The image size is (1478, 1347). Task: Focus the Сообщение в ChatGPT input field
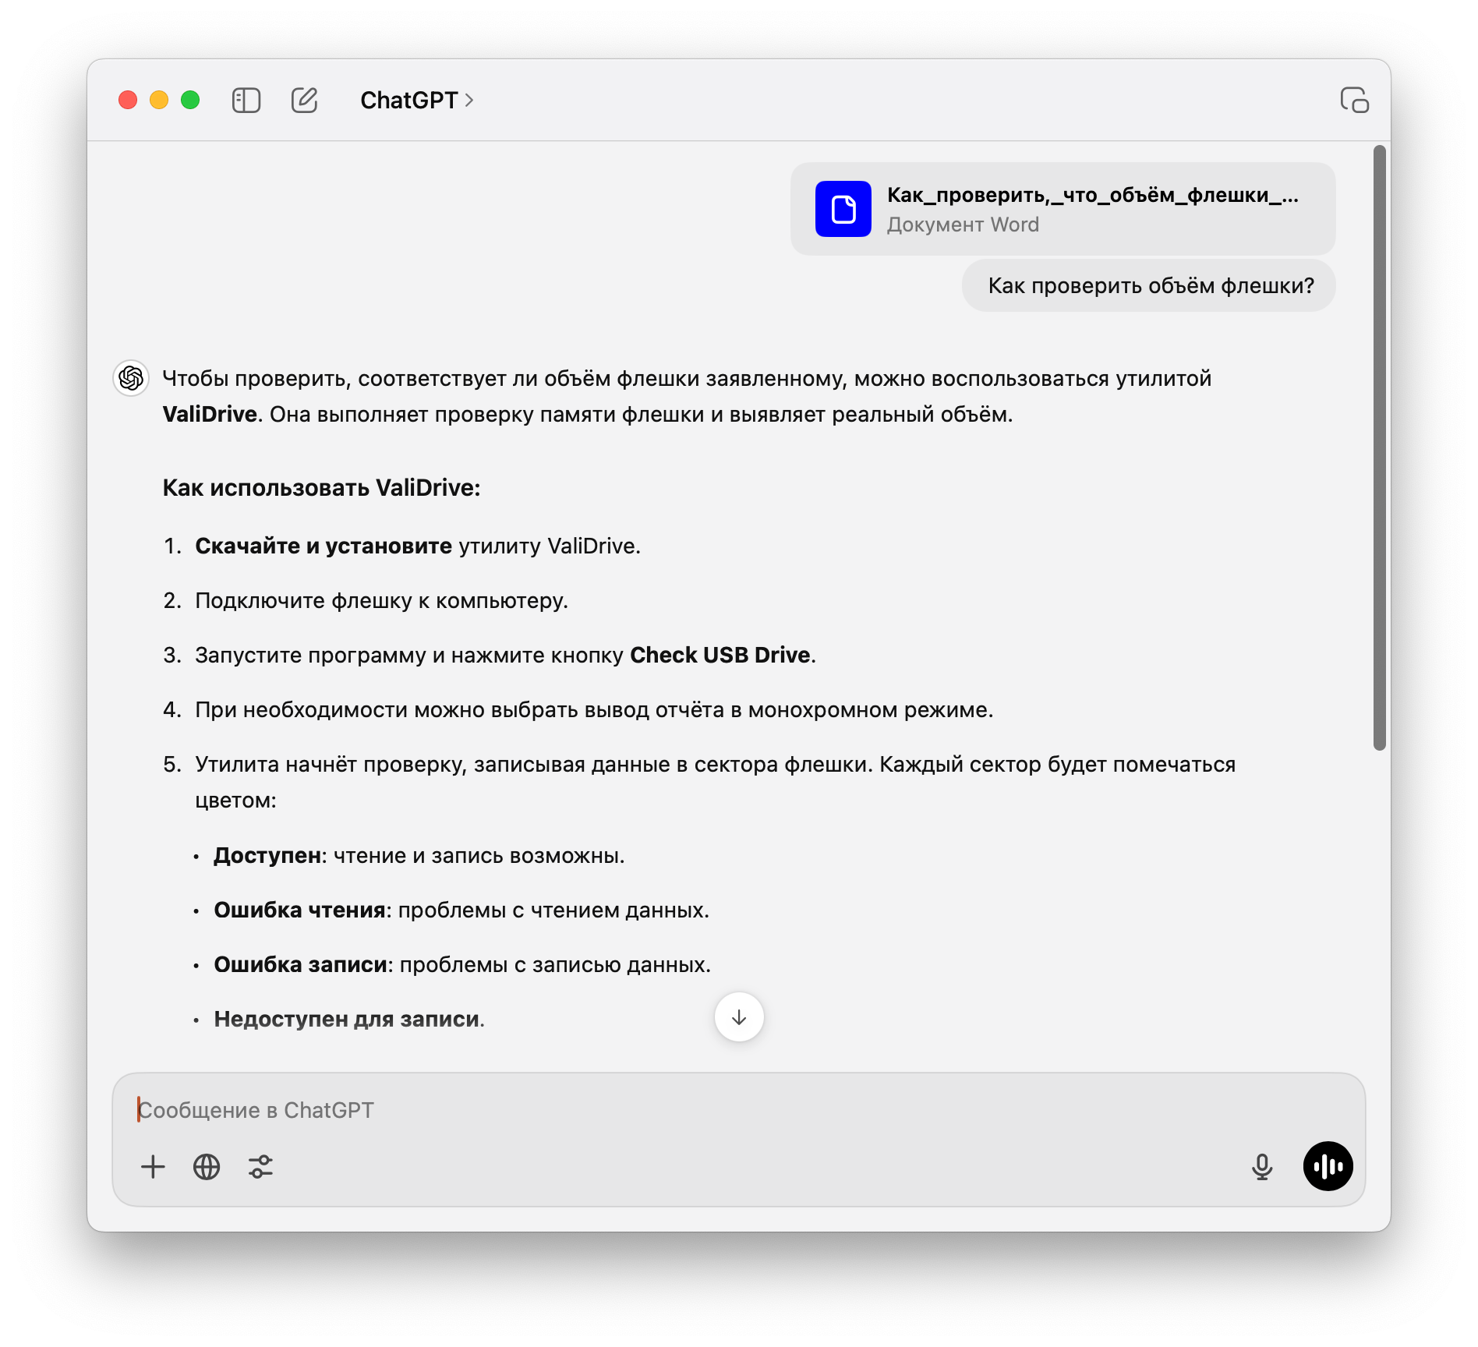point(737,1110)
